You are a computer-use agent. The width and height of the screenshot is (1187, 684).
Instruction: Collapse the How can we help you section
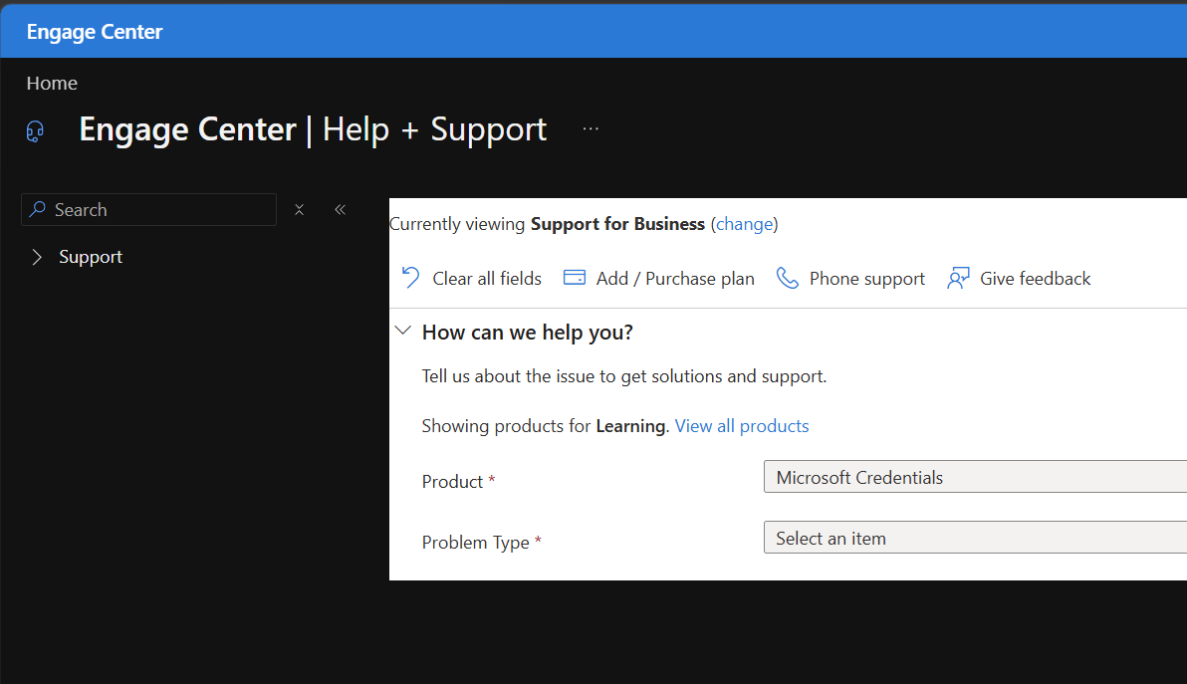point(403,331)
